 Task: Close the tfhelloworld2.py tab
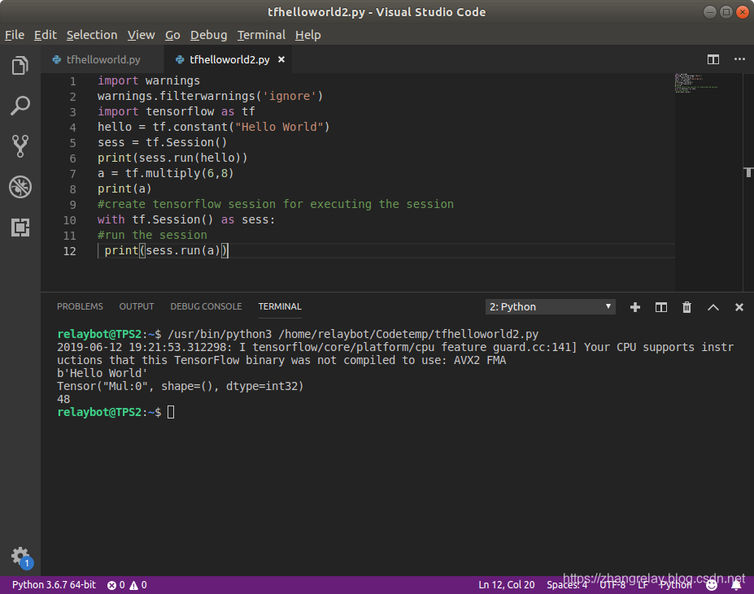pos(281,59)
